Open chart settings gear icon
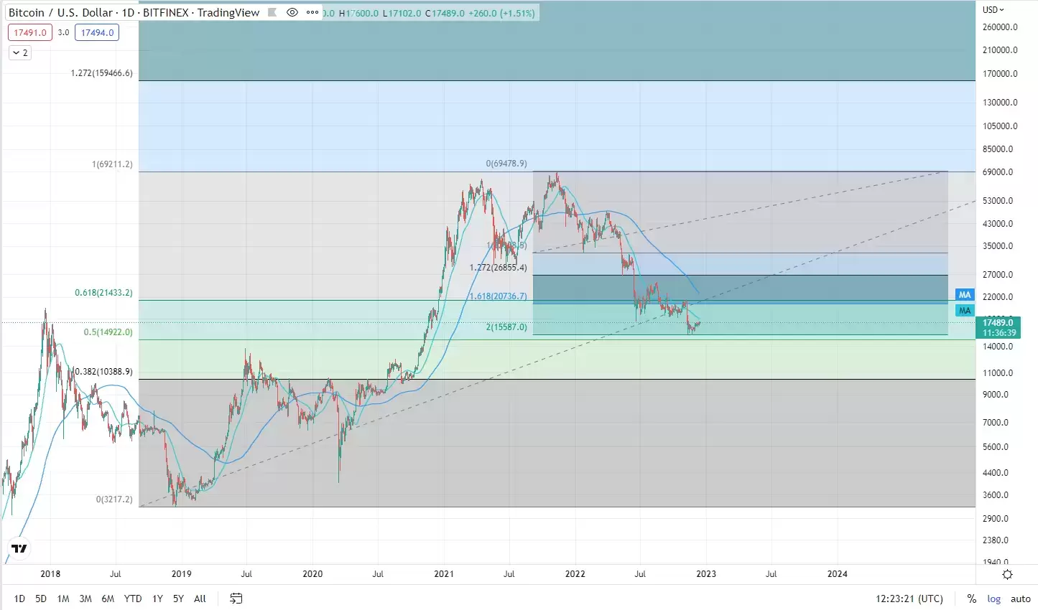 [1007, 574]
